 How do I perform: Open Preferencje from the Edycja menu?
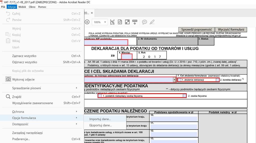pyautogui.click(x=42, y=139)
